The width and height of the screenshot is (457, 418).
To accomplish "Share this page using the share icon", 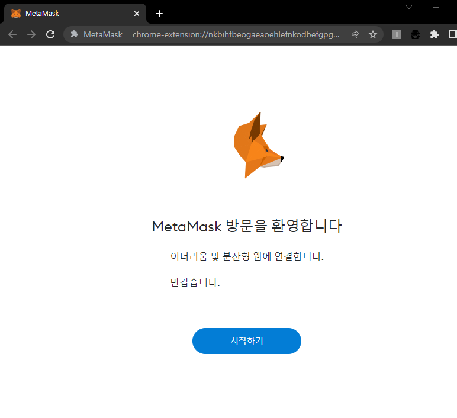I will tap(354, 35).
